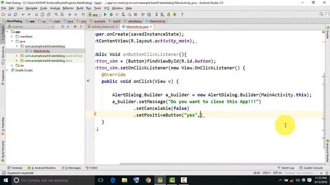This screenshot has width=330, height=185.
Task: Collapse the app module node
Action: click(x=7, y=32)
